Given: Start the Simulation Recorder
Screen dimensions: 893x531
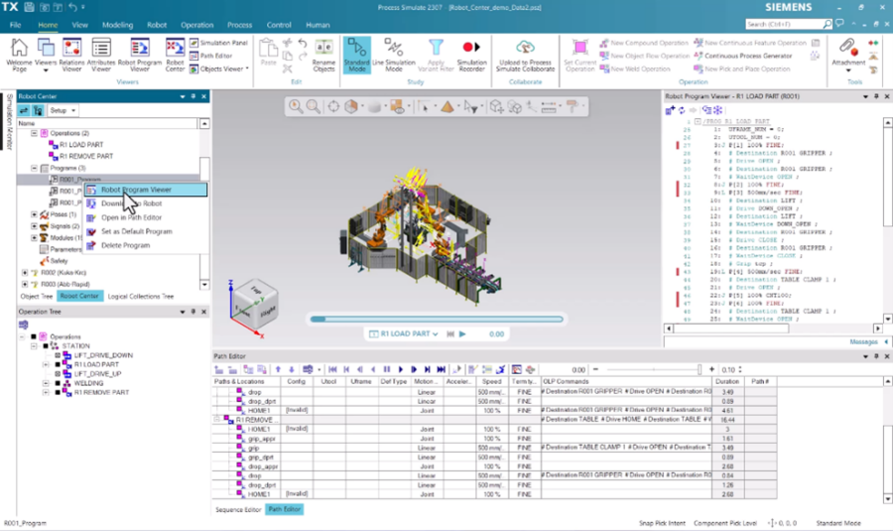Looking at the screenshot, I should coord(471,55).
